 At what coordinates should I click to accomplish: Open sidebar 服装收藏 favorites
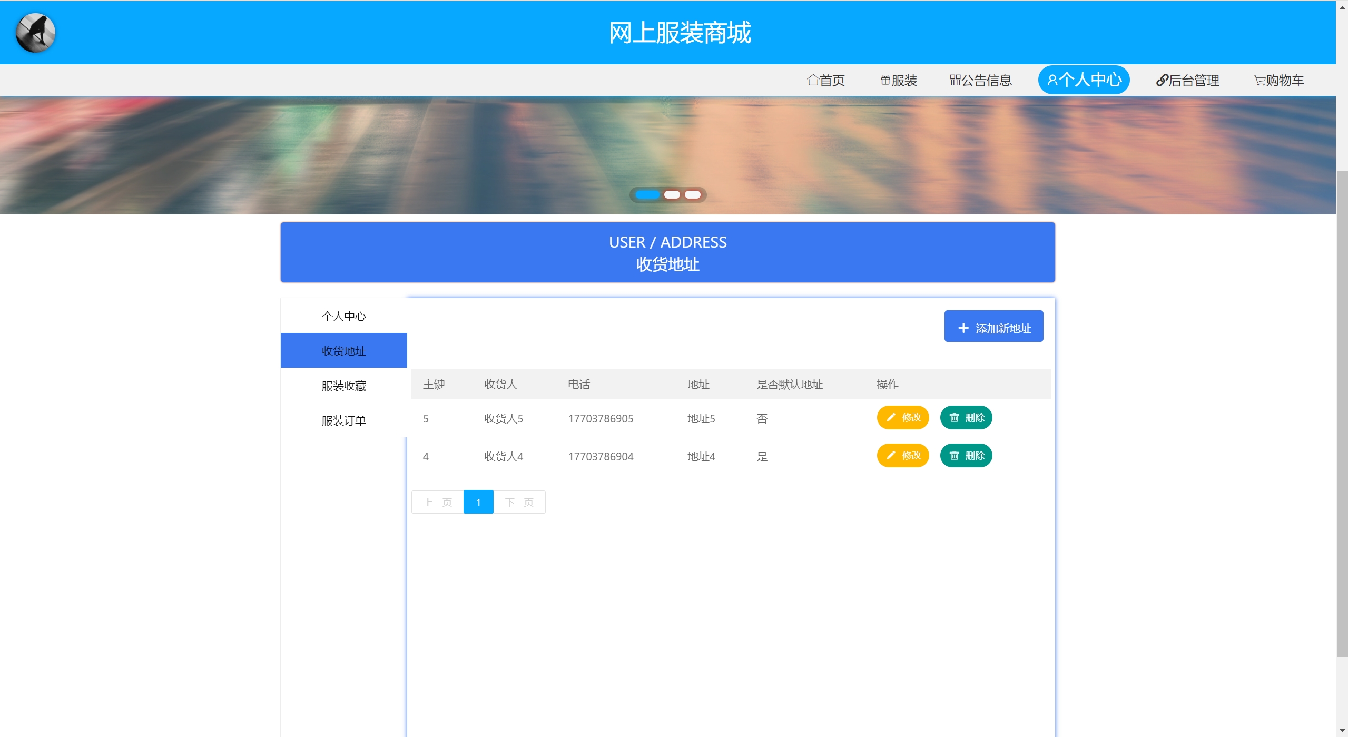(x=343, y=386)
